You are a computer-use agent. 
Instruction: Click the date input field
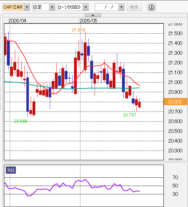107,7
